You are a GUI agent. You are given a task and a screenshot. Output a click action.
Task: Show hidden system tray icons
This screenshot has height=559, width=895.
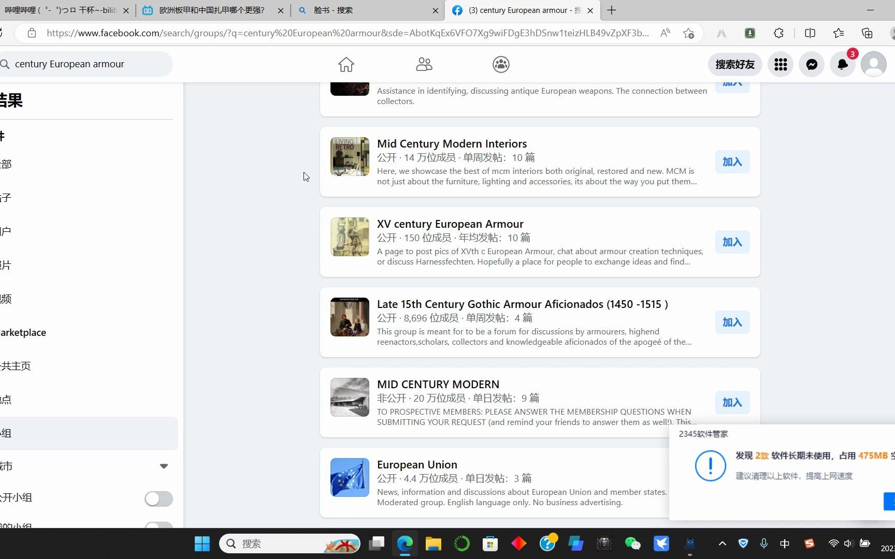click(x=723, y=543)
